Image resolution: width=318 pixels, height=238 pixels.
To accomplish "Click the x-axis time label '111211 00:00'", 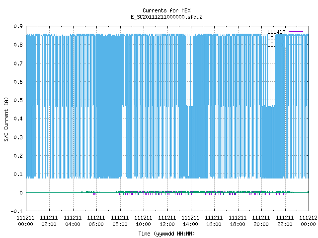I will tap(25, 221).
